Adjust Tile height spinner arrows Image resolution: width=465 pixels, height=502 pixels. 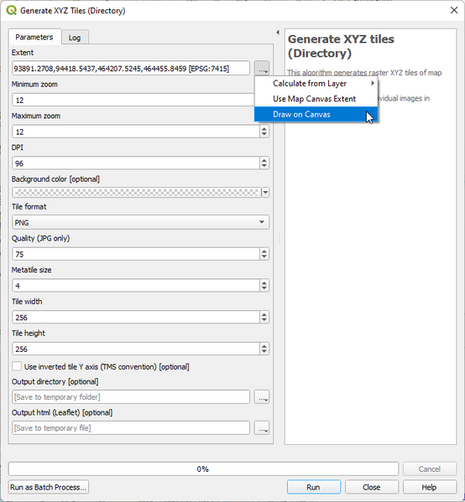coord(264,349)
